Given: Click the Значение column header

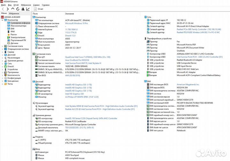Looking at the screenshot, I should point(70,14).
